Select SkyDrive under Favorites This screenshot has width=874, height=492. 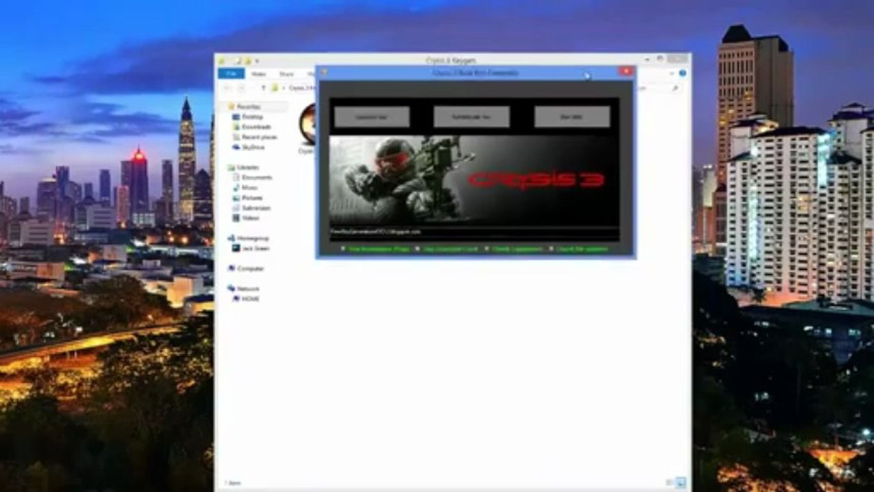[x=253, y=147]
